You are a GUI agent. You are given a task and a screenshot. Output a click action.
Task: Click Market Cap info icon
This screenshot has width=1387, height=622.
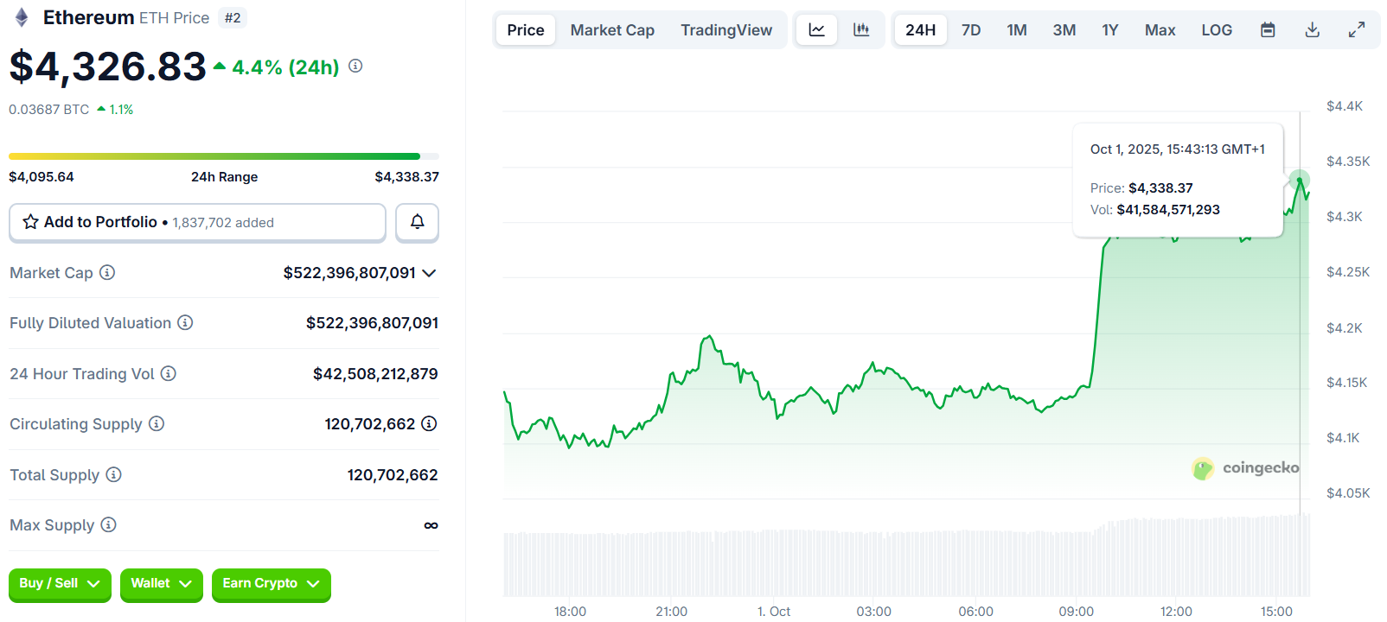pyautogui.click(x=107, y=273)
